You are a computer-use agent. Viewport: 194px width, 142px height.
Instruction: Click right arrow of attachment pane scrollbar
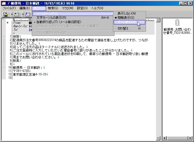tap(190, 138)
